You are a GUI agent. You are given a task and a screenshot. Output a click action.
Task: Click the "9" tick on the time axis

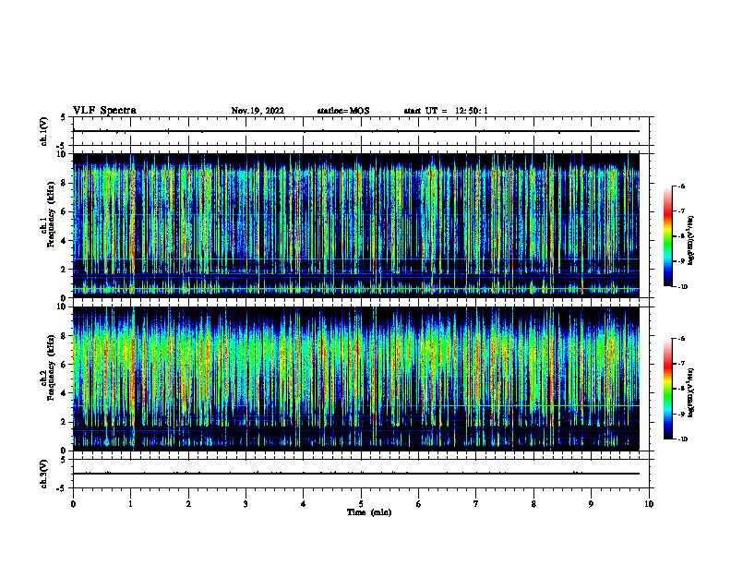[x=591, y=504]
